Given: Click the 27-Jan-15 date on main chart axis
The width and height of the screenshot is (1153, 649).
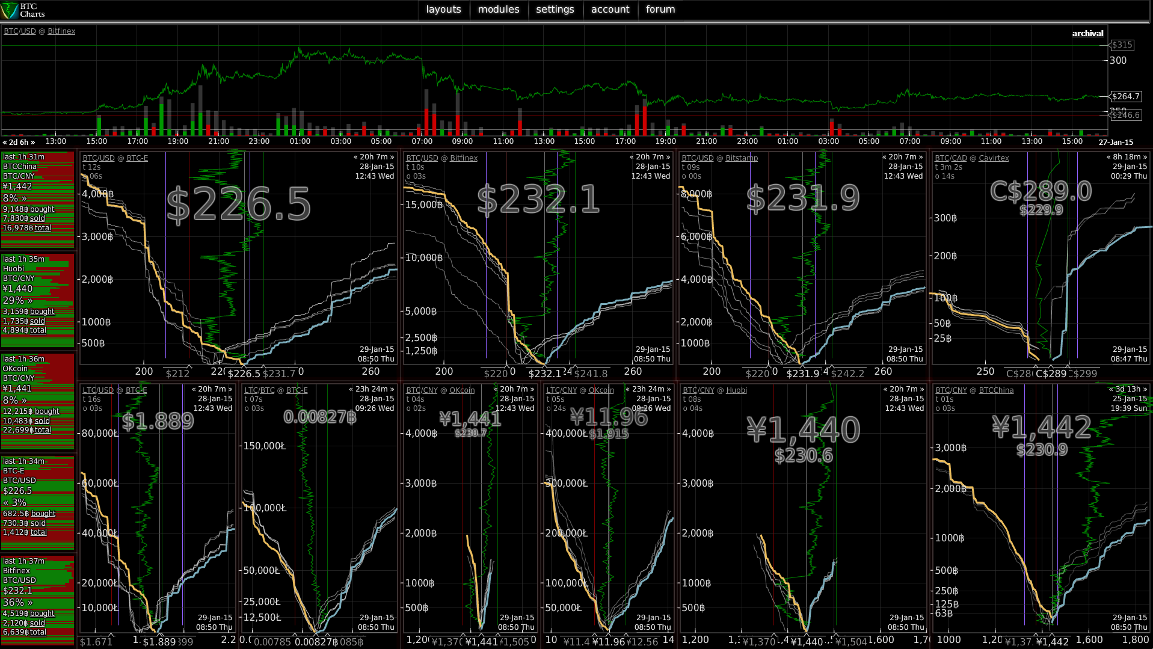Looking at the screenshot, I should [1116, 143].
